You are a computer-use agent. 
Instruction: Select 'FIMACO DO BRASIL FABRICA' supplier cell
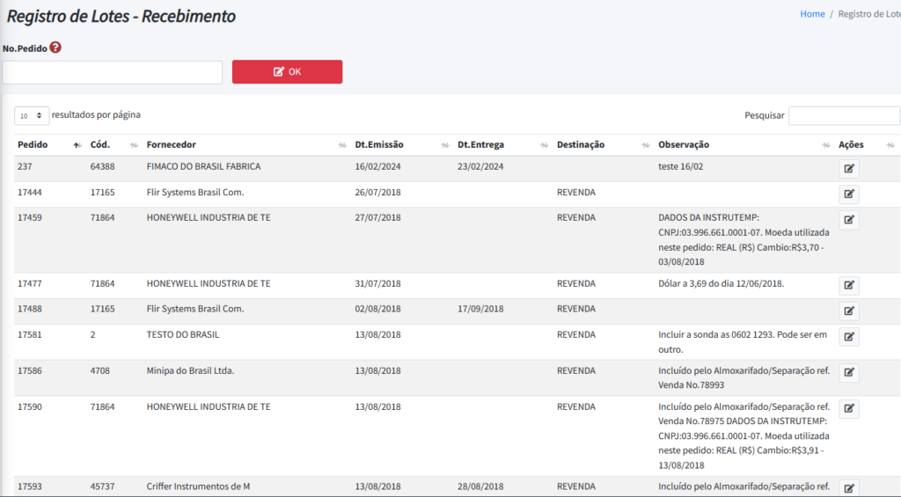[203, 166]
